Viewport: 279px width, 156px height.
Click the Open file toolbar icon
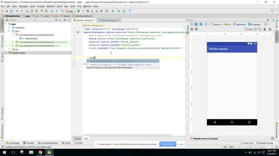pos(3,11)
